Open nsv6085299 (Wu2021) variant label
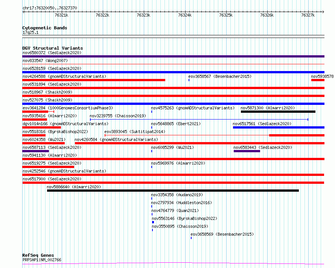Image resolution: width=335 pixels, height=268 pixels. click(x=172, y=147)
